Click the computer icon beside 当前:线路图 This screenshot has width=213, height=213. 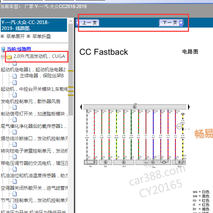coord(3,49)
